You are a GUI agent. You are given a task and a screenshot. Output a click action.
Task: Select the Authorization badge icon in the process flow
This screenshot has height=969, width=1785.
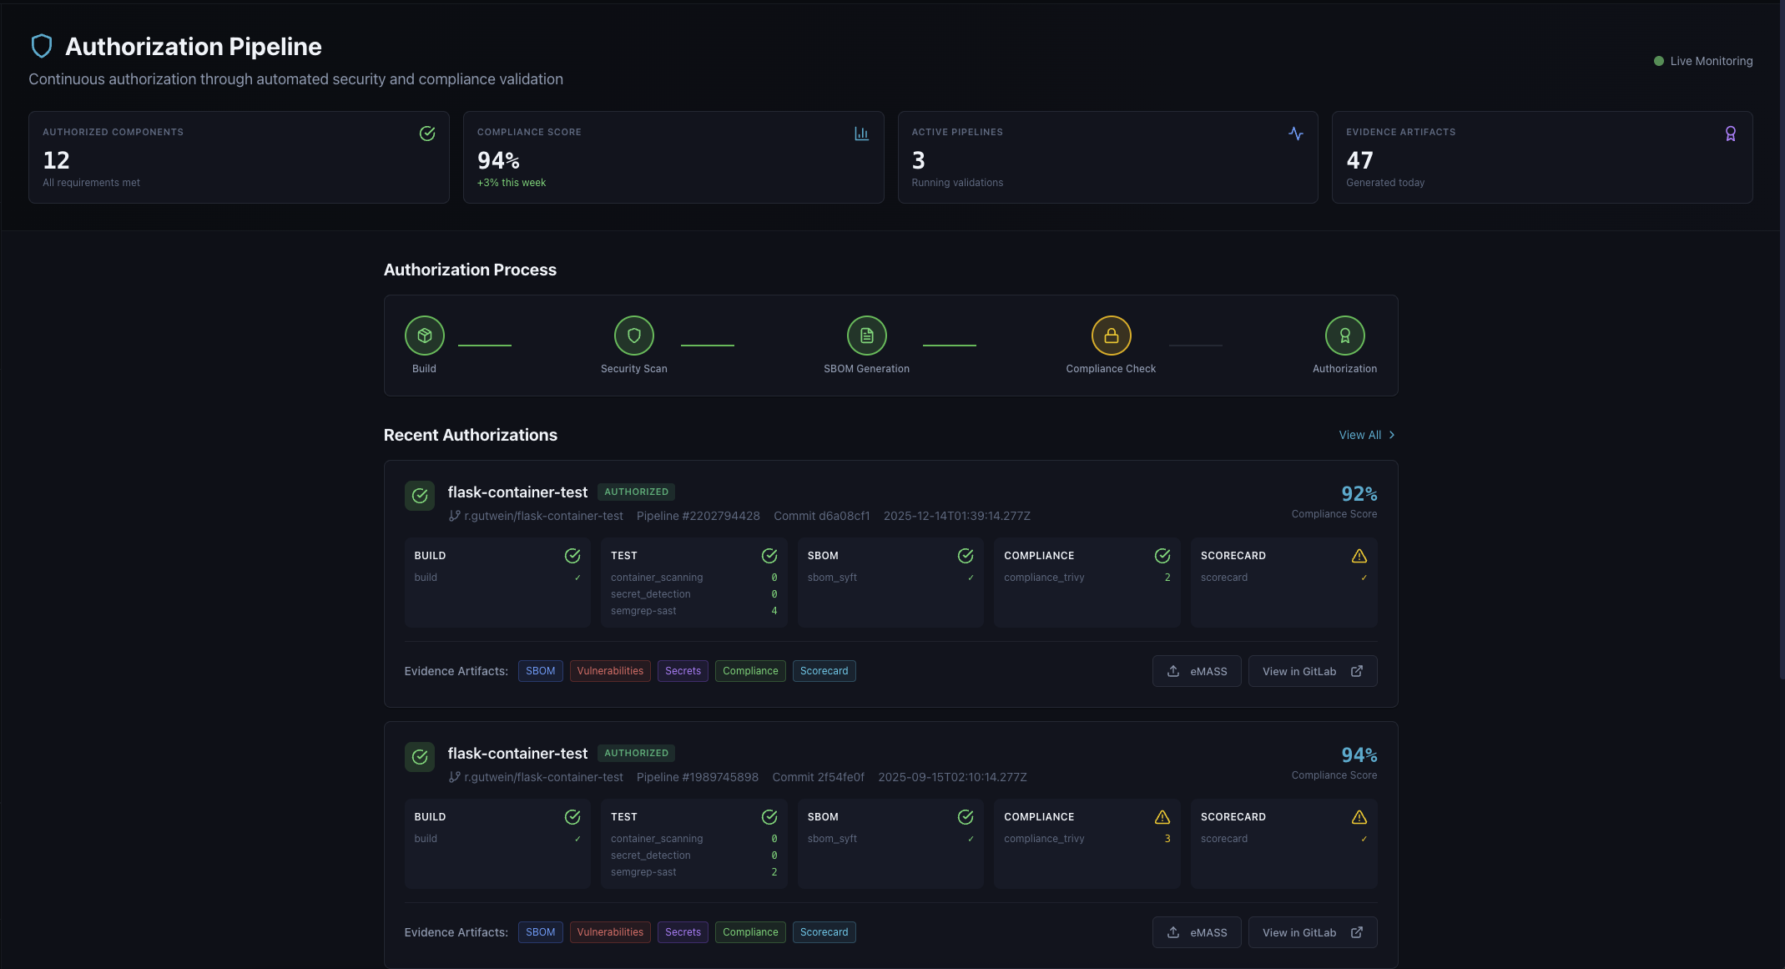pos(1344,336)
